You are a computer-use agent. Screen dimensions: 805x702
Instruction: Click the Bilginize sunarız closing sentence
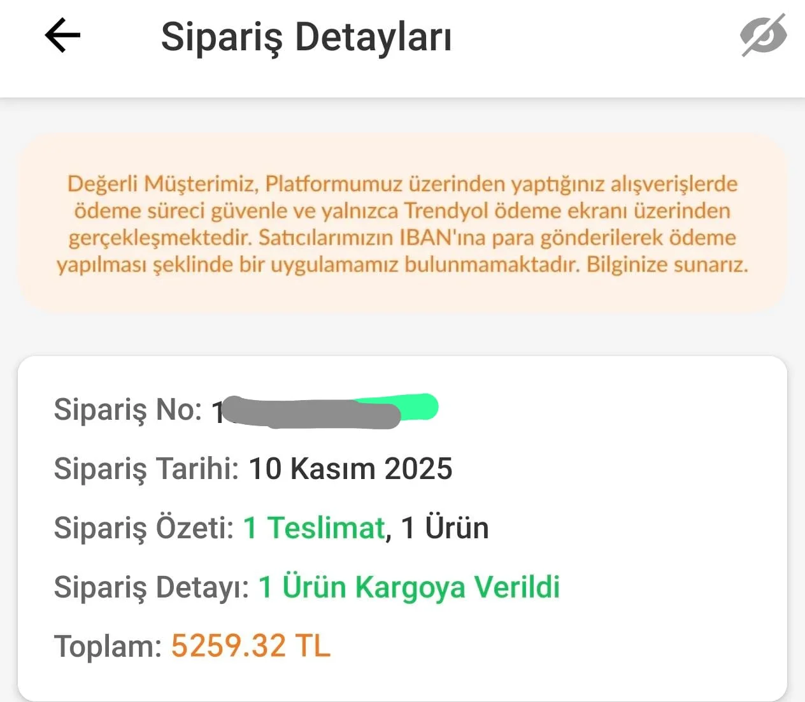(x=667, y=264)
